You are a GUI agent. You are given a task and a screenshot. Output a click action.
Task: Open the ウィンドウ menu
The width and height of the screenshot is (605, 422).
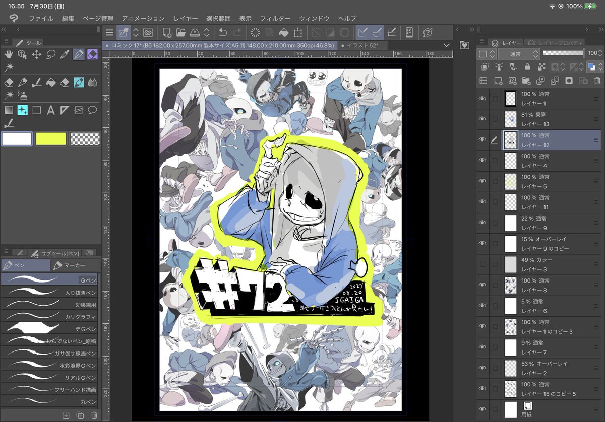(x=314, y=18)
